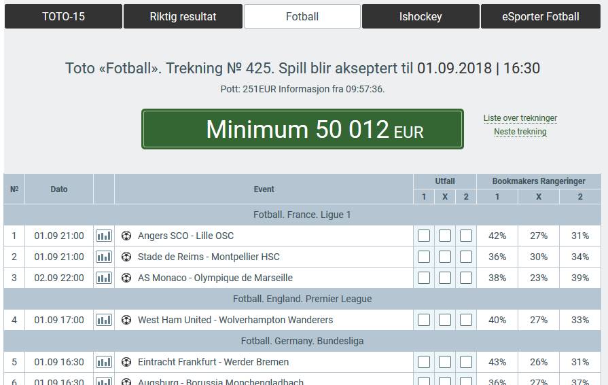Click football icon beside Angers SCO - Lille OSC

126,236
